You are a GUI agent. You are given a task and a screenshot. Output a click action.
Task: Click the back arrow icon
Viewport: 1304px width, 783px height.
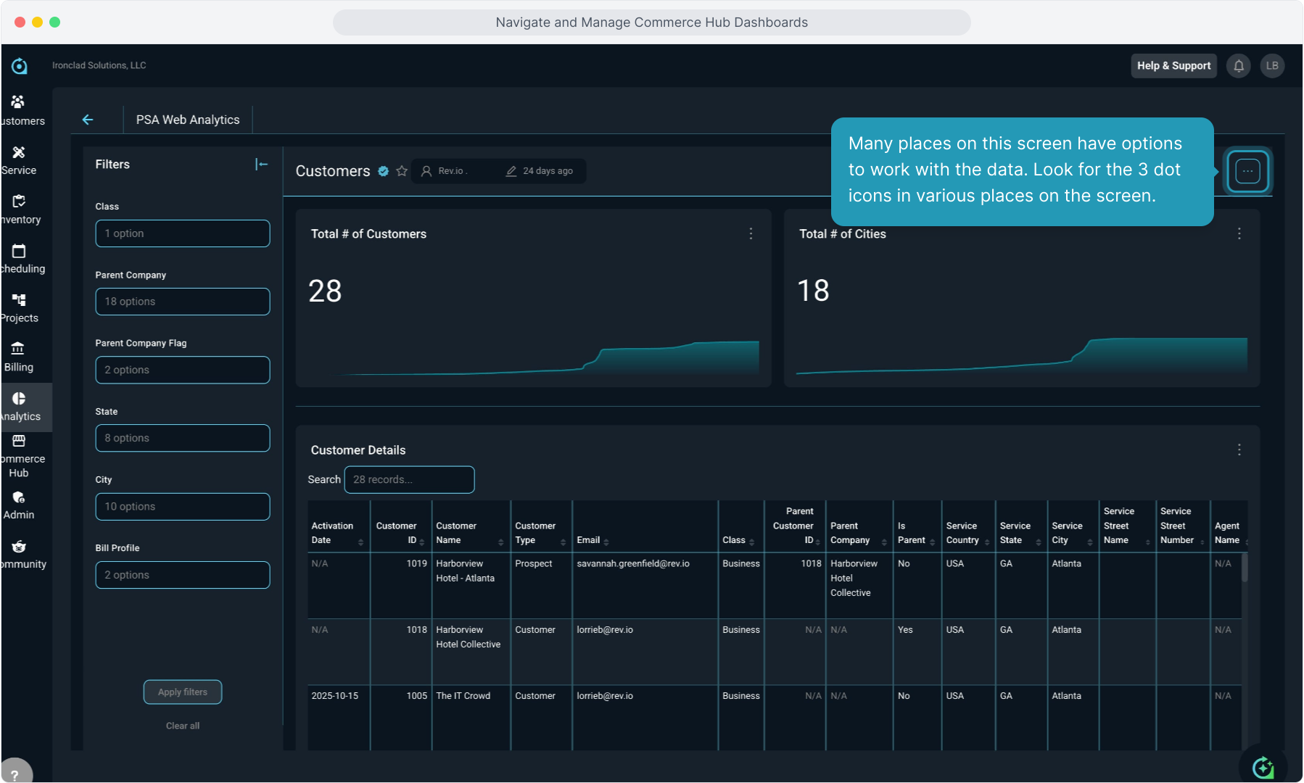[x=88, y=120]
